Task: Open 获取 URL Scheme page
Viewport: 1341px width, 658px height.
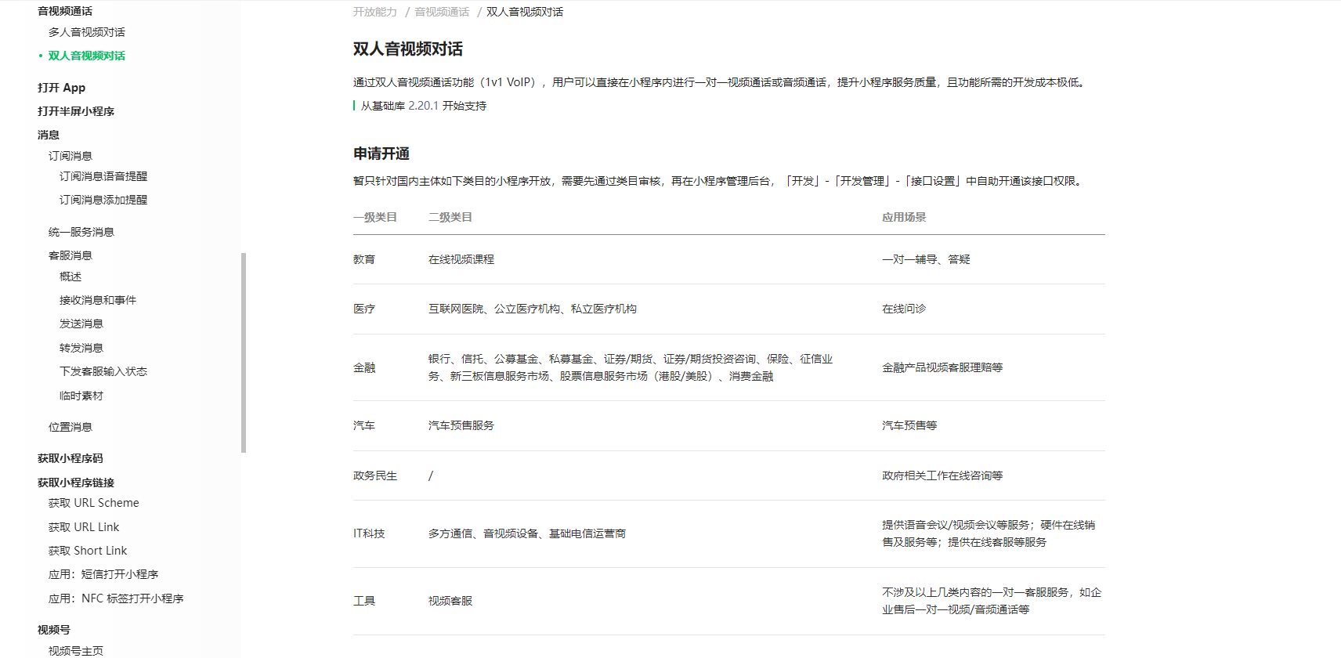Action: [94, 503]
